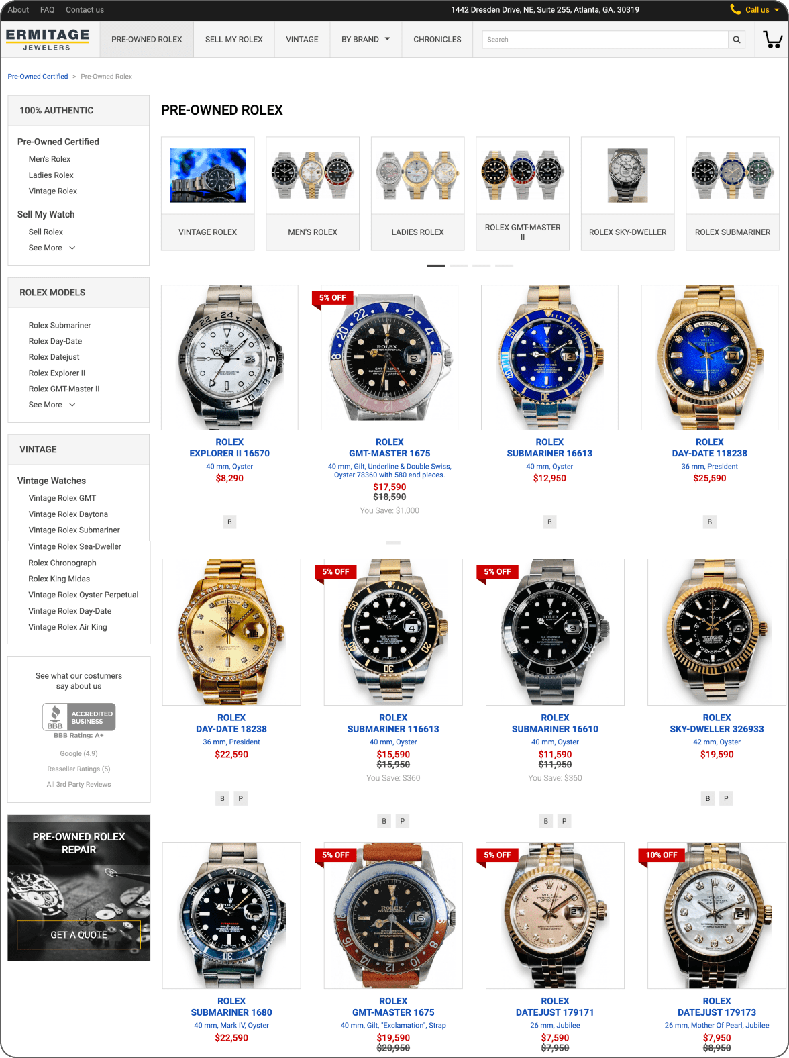
Task: Open the Chronicles menu item
Action: pyautogui.click(x=437, y=40)
